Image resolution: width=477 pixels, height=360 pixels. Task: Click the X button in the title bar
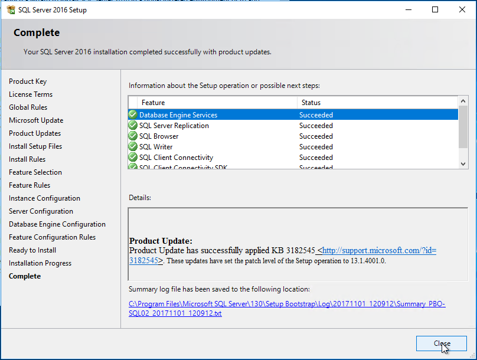point(462,9)
